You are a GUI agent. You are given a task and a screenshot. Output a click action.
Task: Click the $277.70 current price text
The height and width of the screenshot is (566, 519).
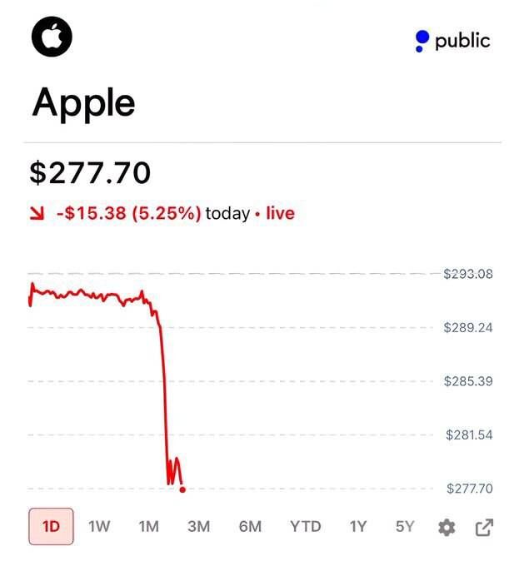tap(90, 173)
